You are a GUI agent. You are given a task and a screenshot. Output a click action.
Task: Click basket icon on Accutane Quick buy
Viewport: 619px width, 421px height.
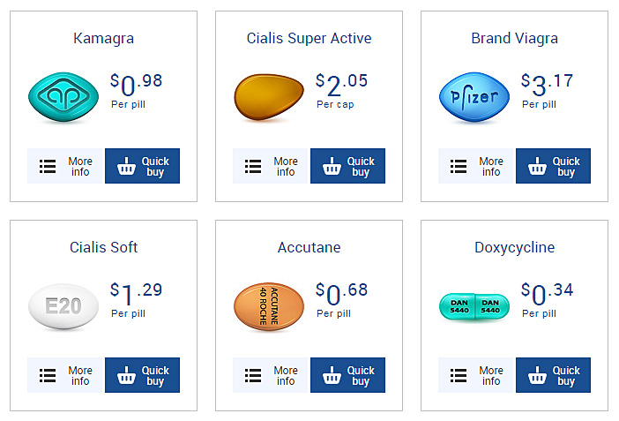(332, 375)
